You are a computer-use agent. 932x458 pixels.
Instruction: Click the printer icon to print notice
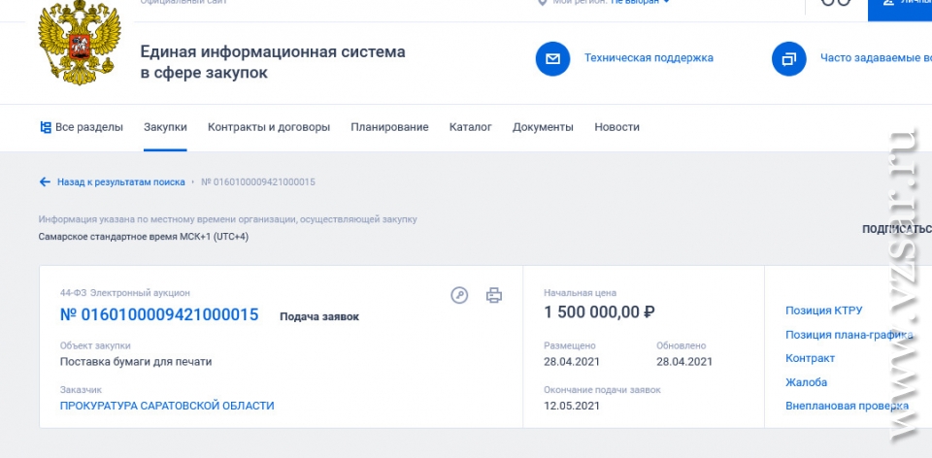click(494, 295)
